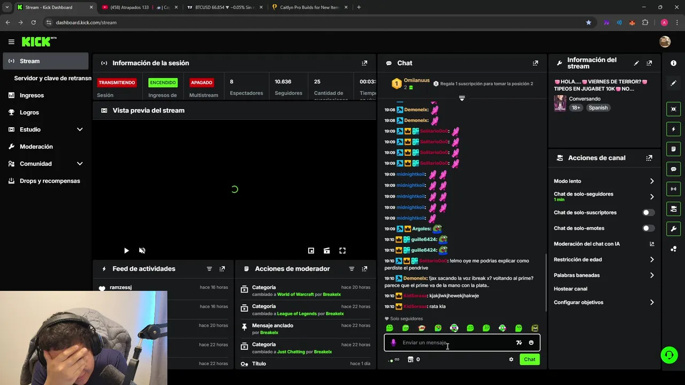This screenshot has height=385, width=685.
Task: Select Stream in the left sidebar
Action: point(45,61)
